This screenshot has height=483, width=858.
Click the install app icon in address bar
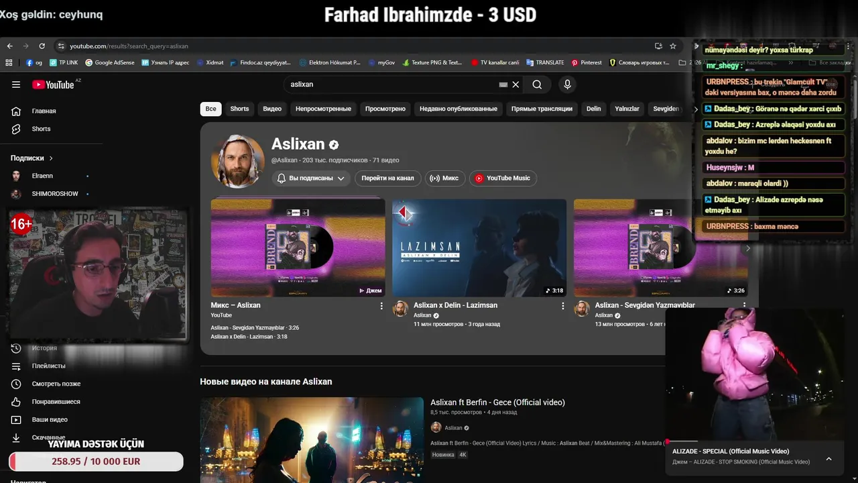(x=658, y=46)
